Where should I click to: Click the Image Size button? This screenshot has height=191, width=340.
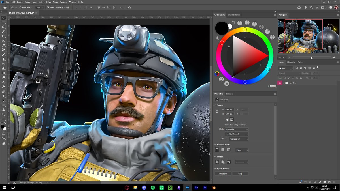click(223, 174)
